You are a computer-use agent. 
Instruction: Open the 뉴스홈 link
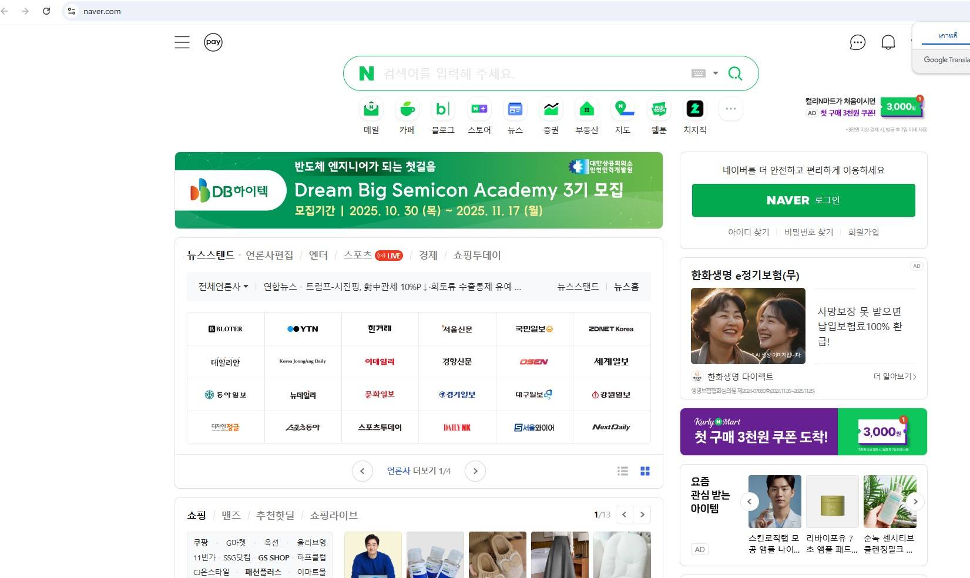pos(626,287)
